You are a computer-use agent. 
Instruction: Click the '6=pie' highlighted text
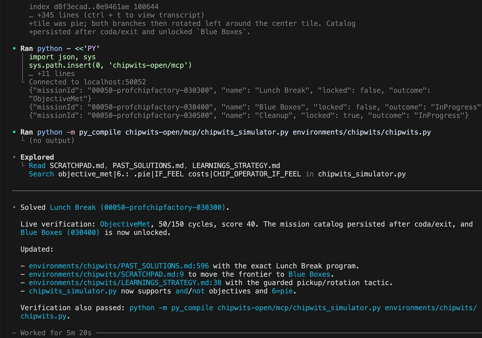click(x=282, y=291)
